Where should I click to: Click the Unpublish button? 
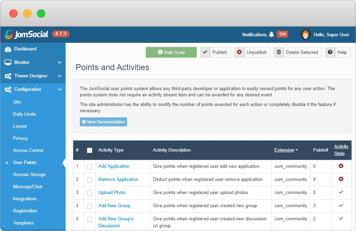coord(252,52)
